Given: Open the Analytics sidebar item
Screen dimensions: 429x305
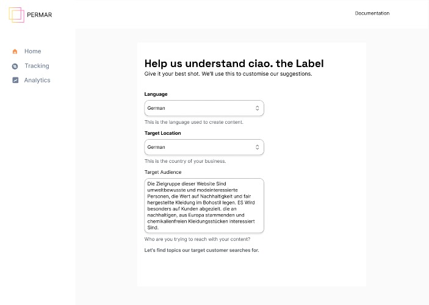Looking at the screenshot, I should pyautogui.click(x=37, y=80).
